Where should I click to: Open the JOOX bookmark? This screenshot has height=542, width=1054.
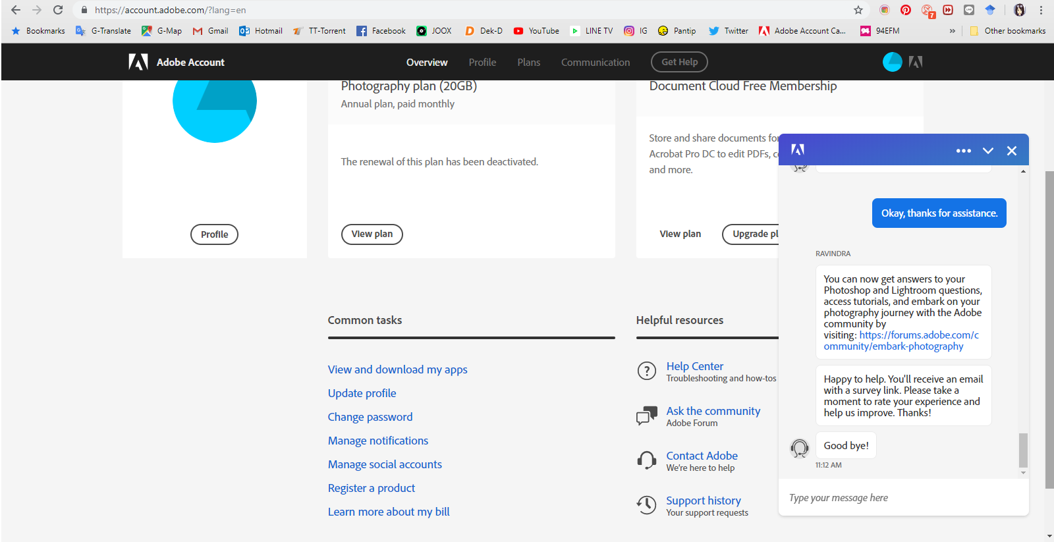(434, 31)
